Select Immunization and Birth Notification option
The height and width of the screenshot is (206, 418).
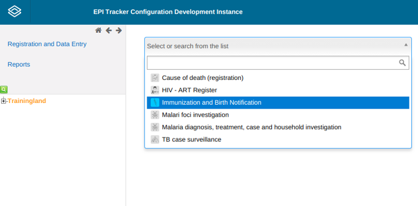[278, 102]
